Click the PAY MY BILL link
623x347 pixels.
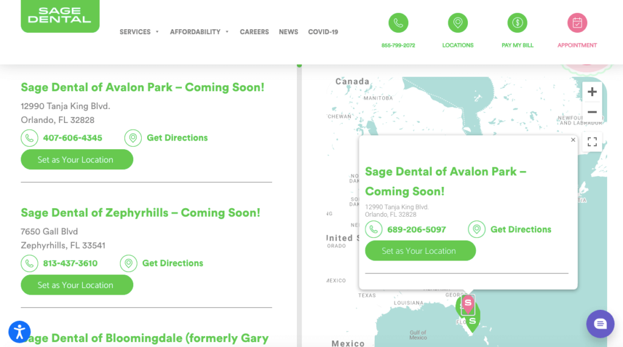click(x=517, y=45)
